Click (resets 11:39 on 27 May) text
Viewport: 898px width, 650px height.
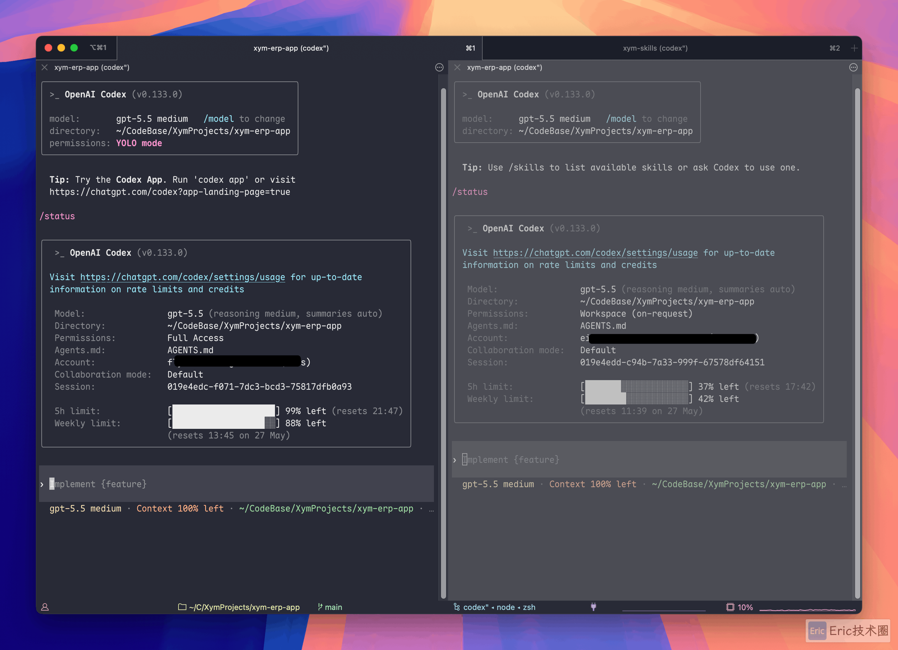point(641,411)
